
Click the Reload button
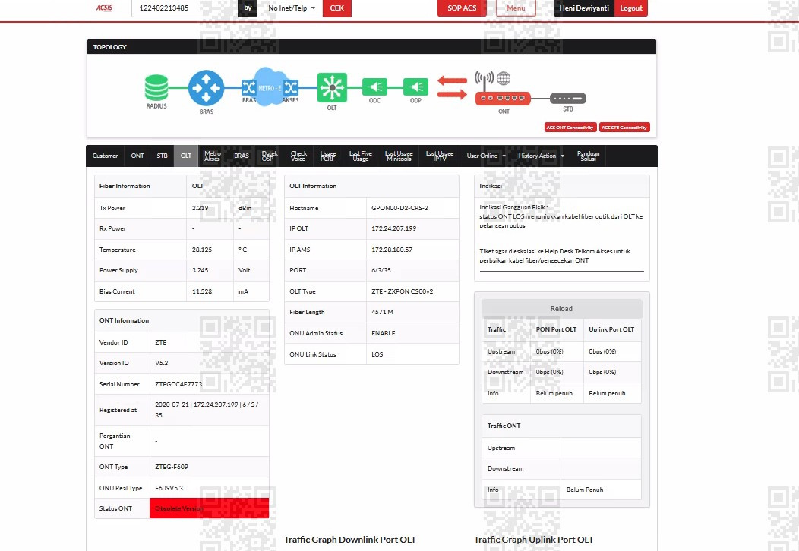coord(561,309)
